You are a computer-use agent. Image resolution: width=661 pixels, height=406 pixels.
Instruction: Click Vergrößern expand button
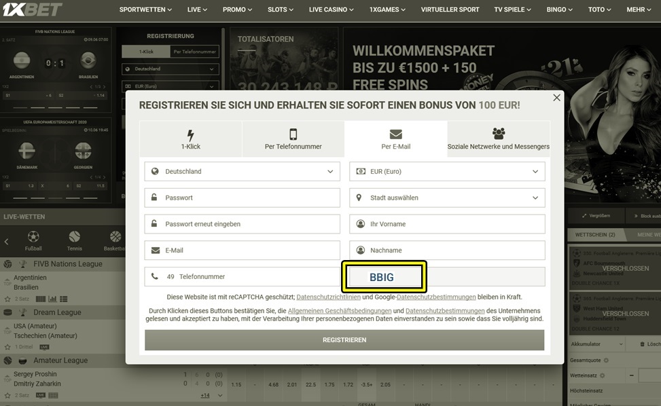click(596, 216)
